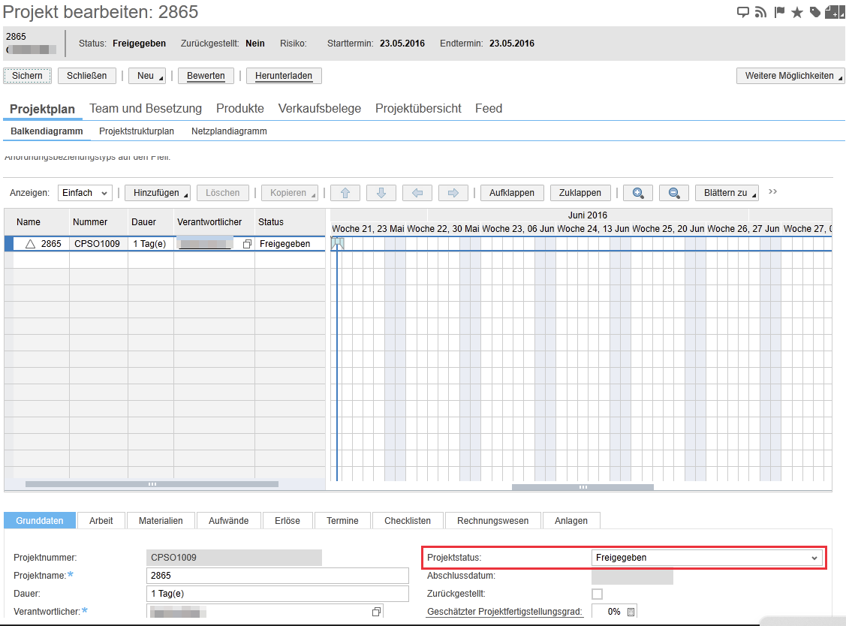846x626 pixels.
Task: Click the triangle project icon next to 2865
Action: [30, 244]
